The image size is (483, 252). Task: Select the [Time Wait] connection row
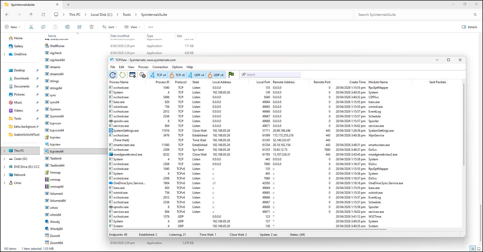click(285, 140)
